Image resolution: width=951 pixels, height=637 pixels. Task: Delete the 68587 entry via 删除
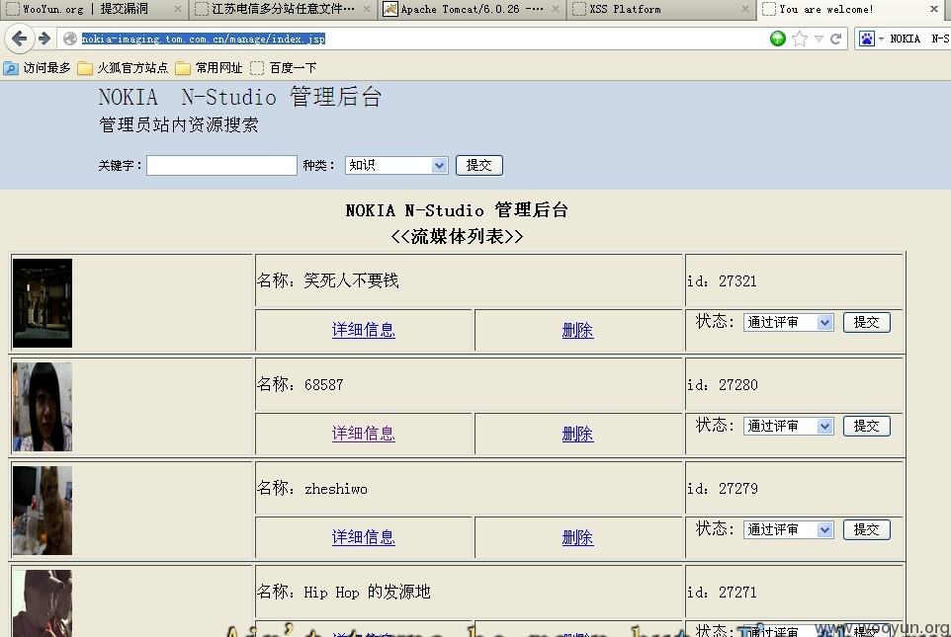tap(577, 434)
